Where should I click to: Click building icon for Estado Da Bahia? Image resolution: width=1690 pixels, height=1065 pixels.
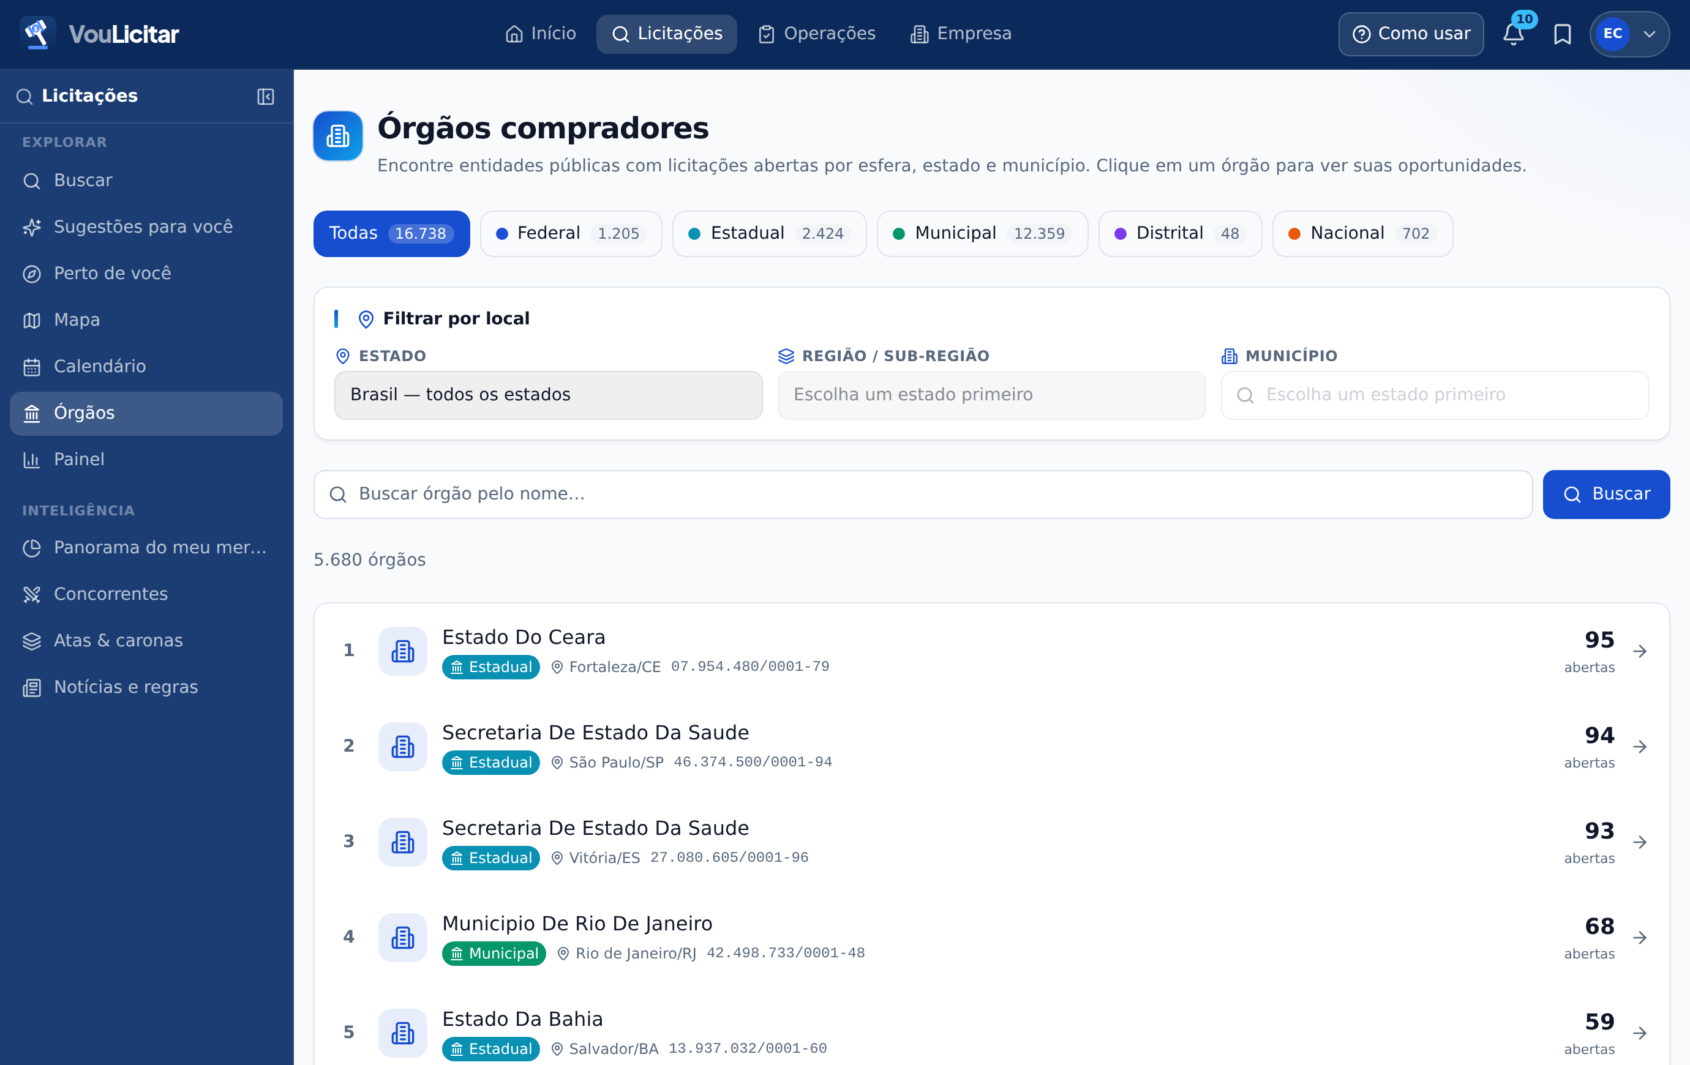[402, 1033]
